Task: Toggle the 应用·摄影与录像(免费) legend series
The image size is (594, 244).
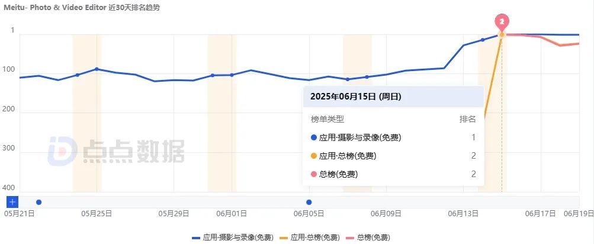Action: 233,238
